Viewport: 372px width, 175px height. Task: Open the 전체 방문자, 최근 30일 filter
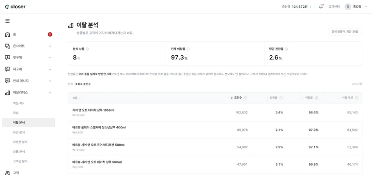[x=345, y=32]
